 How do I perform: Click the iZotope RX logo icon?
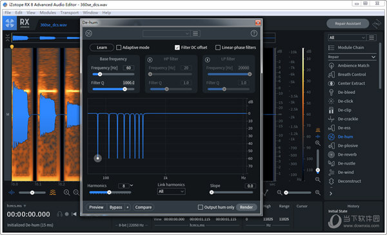pos(10,23)
